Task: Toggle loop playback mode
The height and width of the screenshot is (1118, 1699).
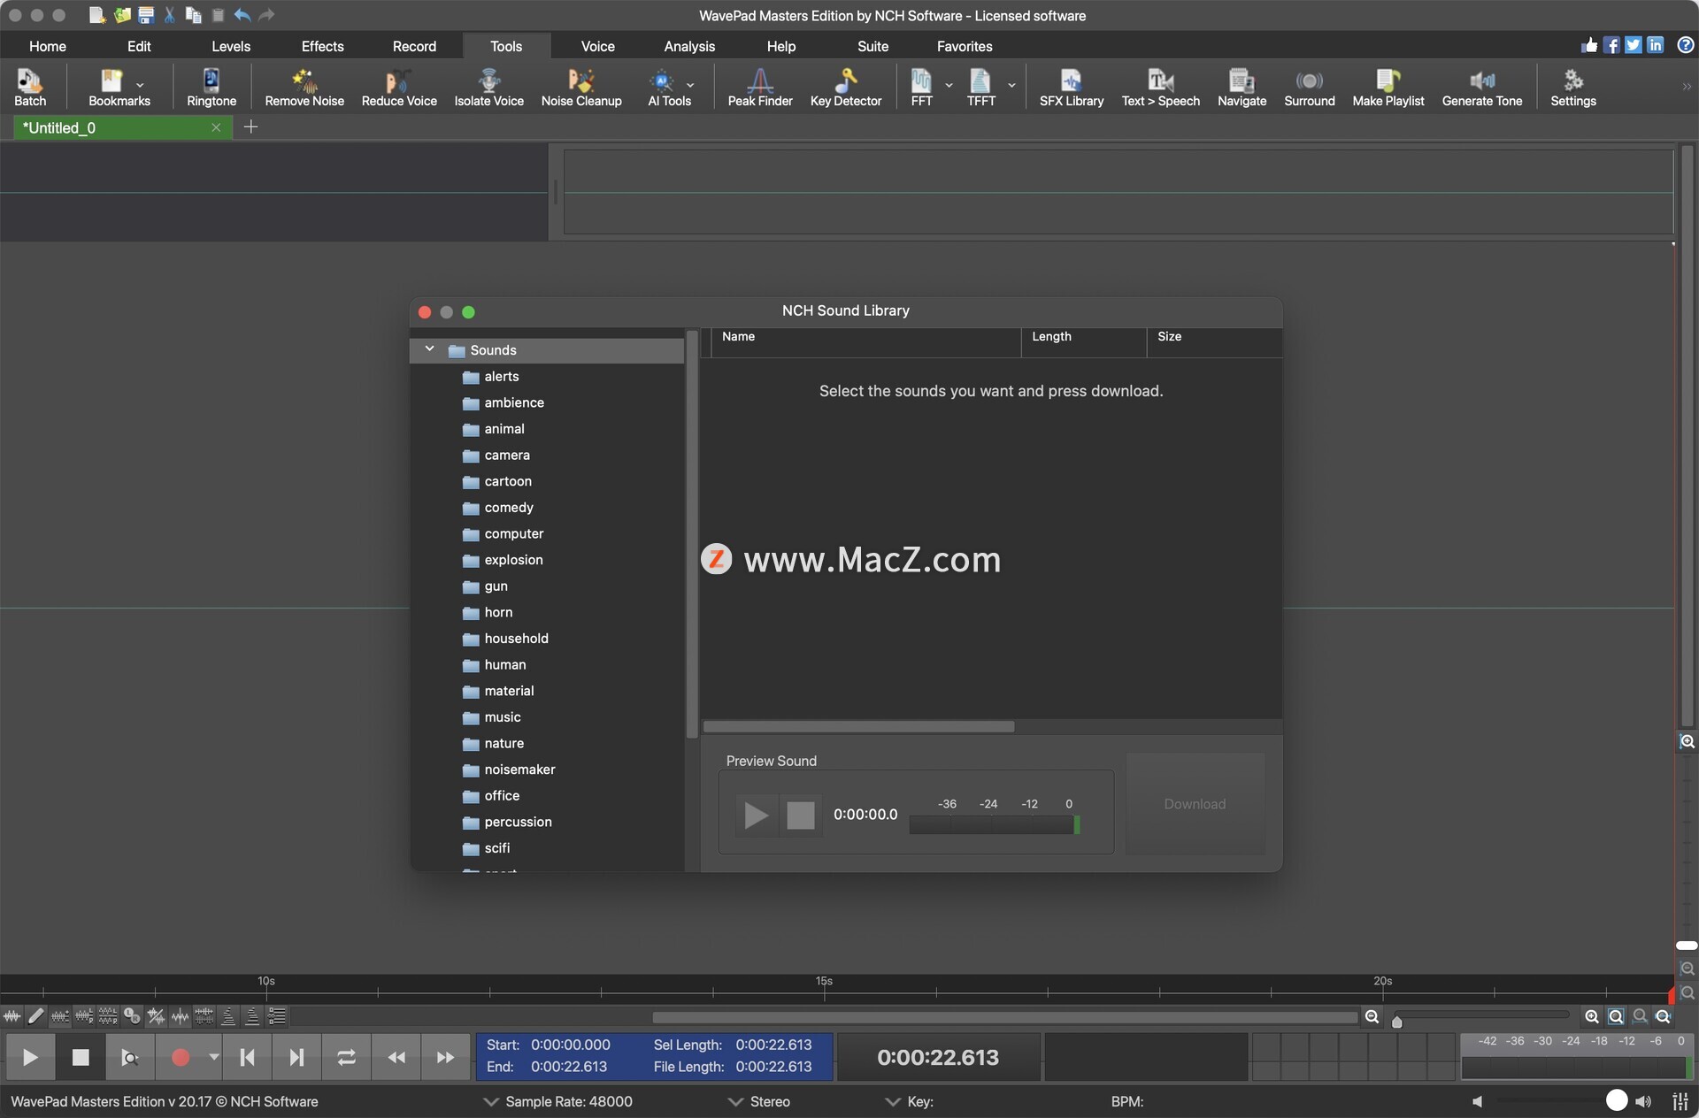Action: [346, 1057]
